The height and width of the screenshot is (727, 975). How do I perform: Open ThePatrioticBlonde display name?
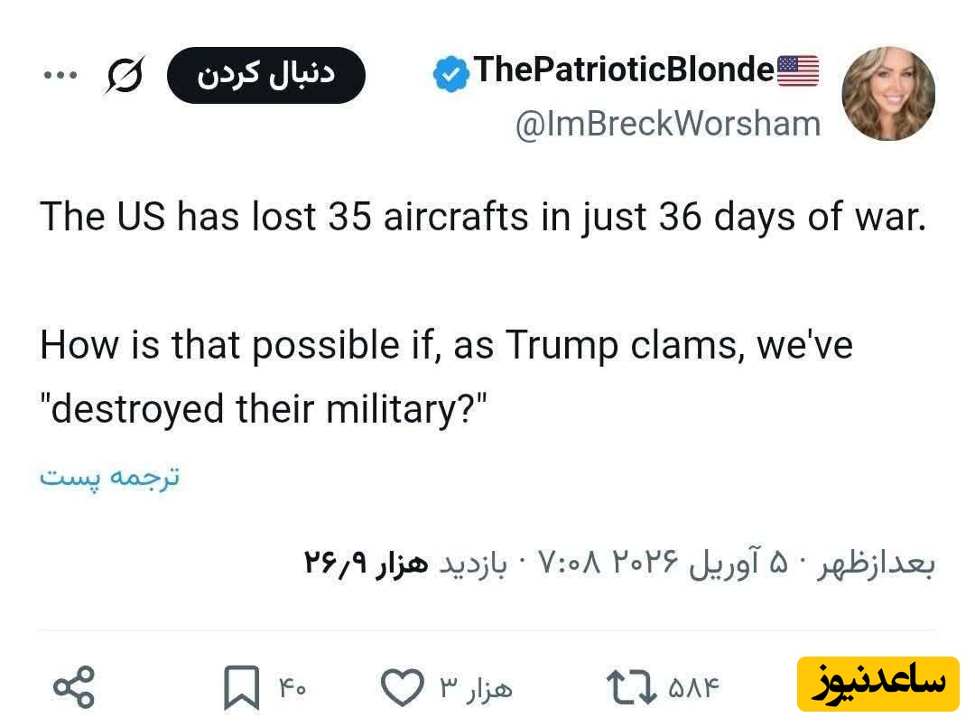point(623,70)
